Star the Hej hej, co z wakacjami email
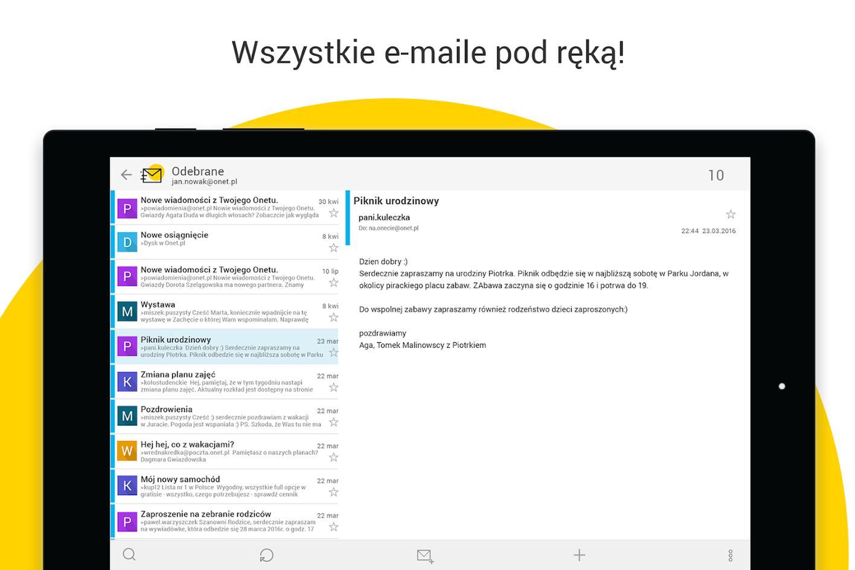 click(333, 458)
